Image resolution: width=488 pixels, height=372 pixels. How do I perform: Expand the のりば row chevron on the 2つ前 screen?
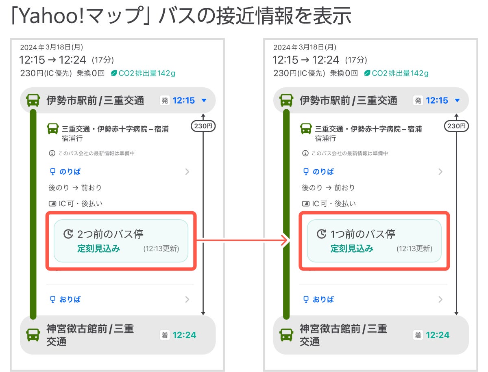click(187, 172)
